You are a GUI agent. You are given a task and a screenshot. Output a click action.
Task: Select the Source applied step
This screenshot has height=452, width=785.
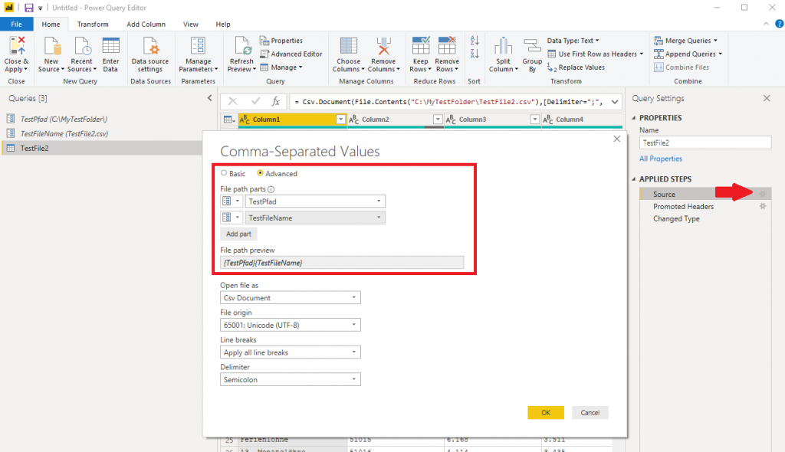tap(705, 195)
